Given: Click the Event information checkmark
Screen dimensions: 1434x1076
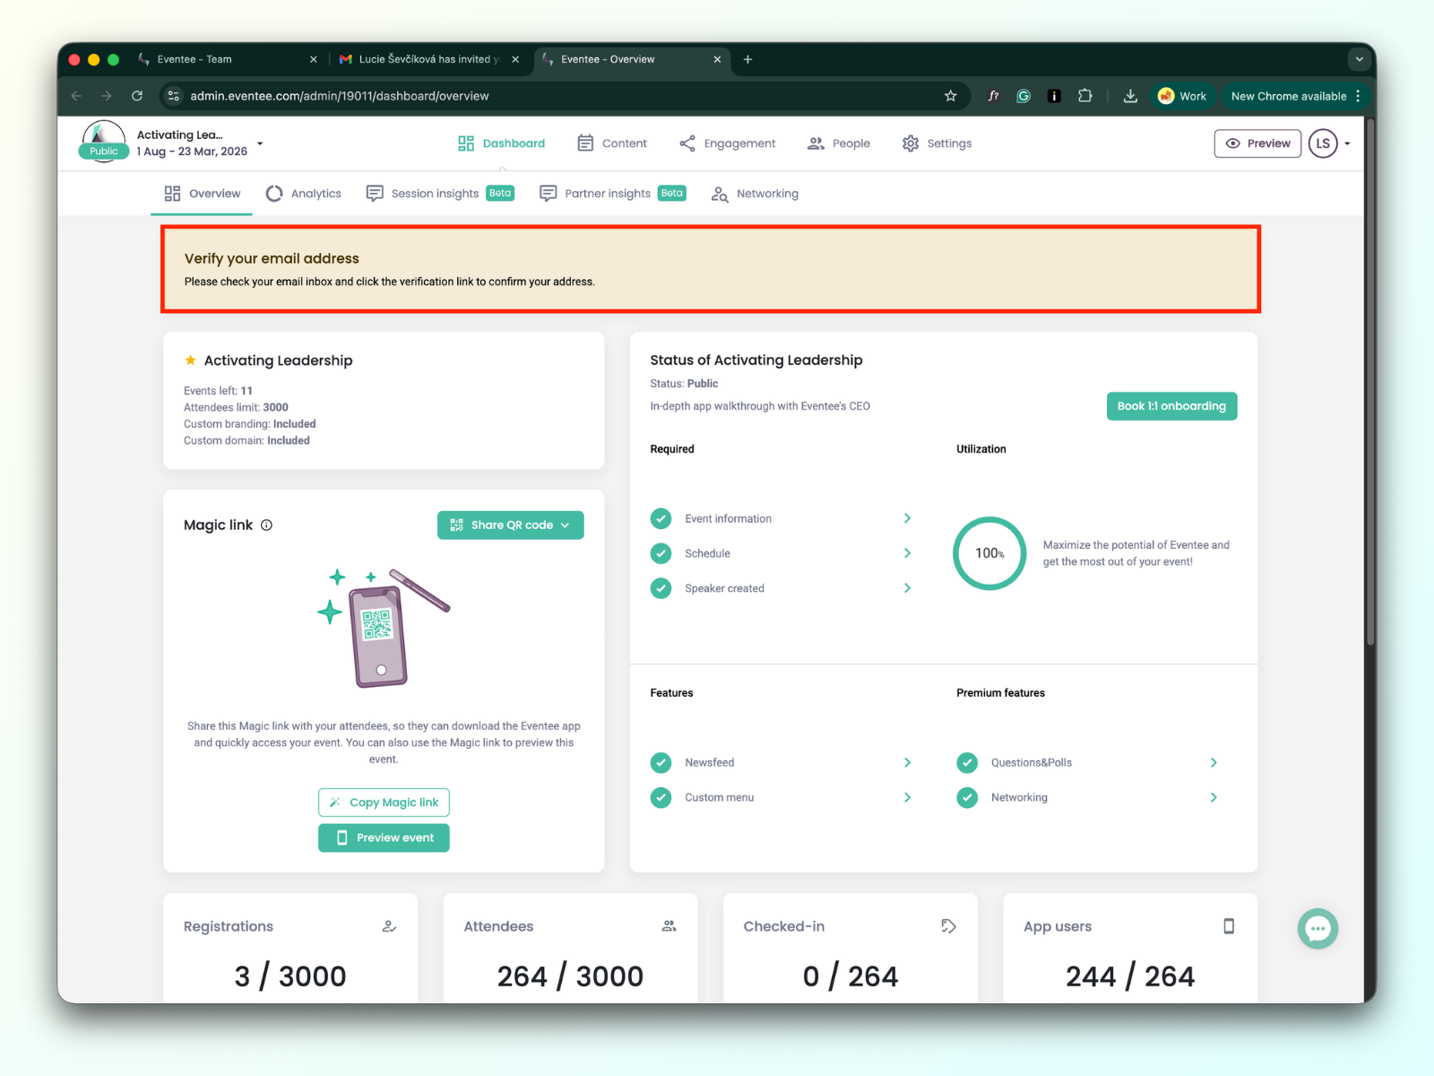Looking at the screenshot, I should (x=661, y=518).
